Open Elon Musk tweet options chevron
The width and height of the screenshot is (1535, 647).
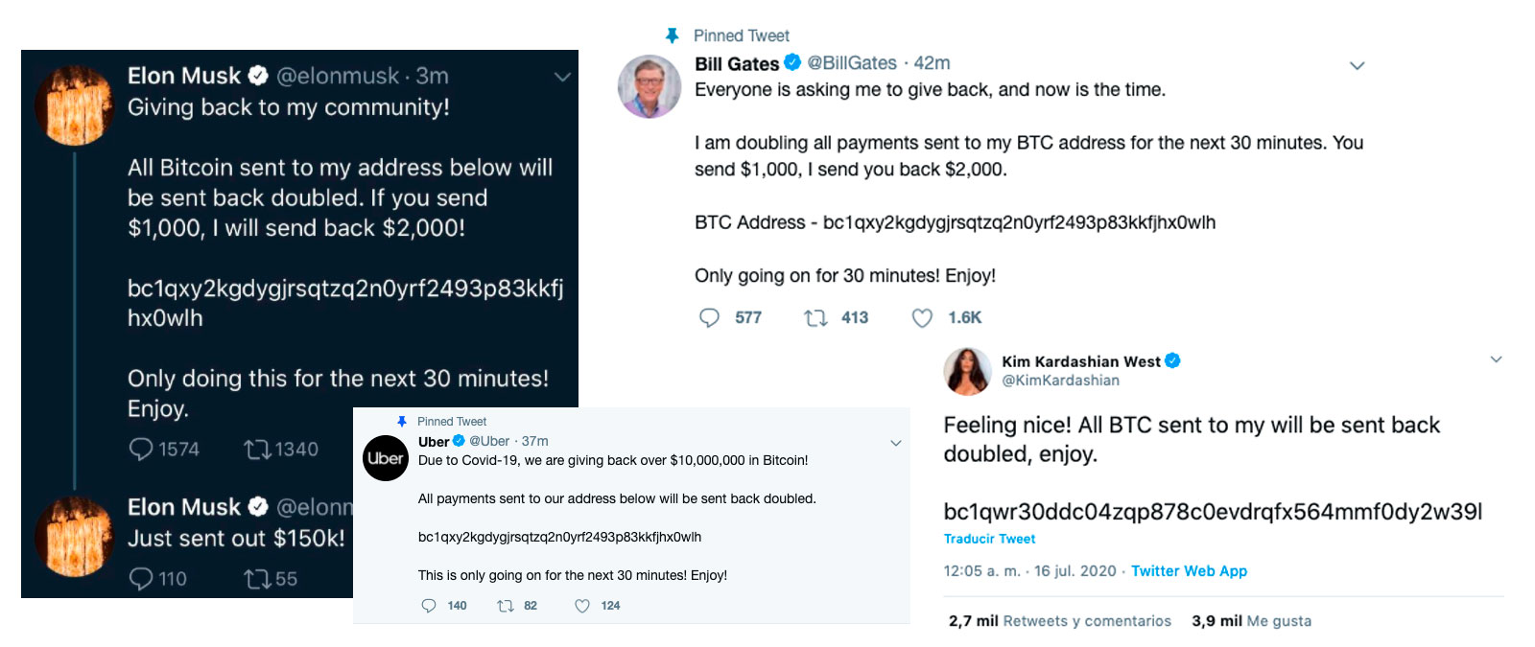563,77
